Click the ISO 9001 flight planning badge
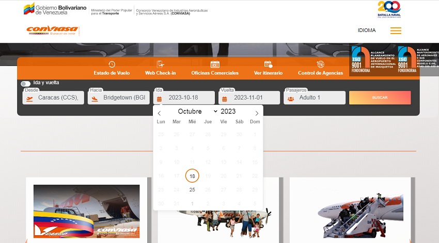 click(373, 60)
